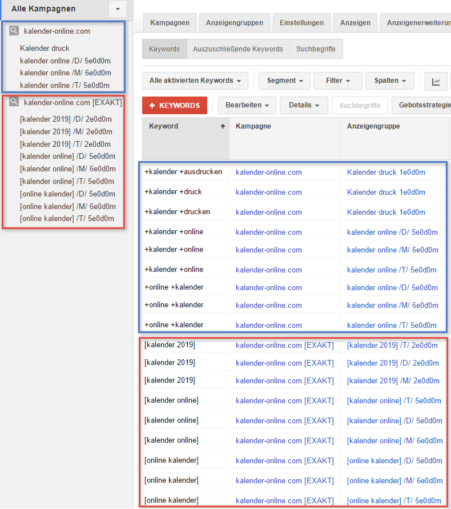Select [online kalender] /M/ 6e0d0m in sidebar

pos(68,206)
